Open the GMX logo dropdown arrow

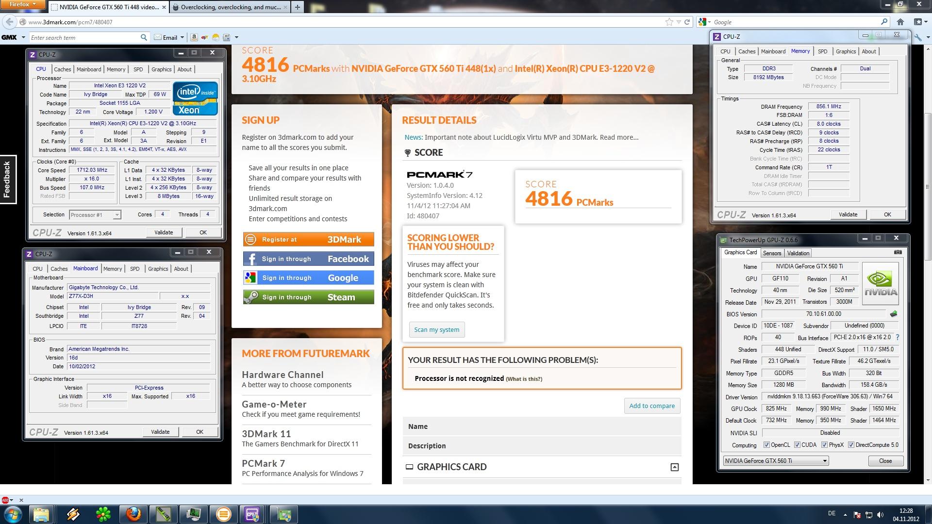[x=23, y=37]
